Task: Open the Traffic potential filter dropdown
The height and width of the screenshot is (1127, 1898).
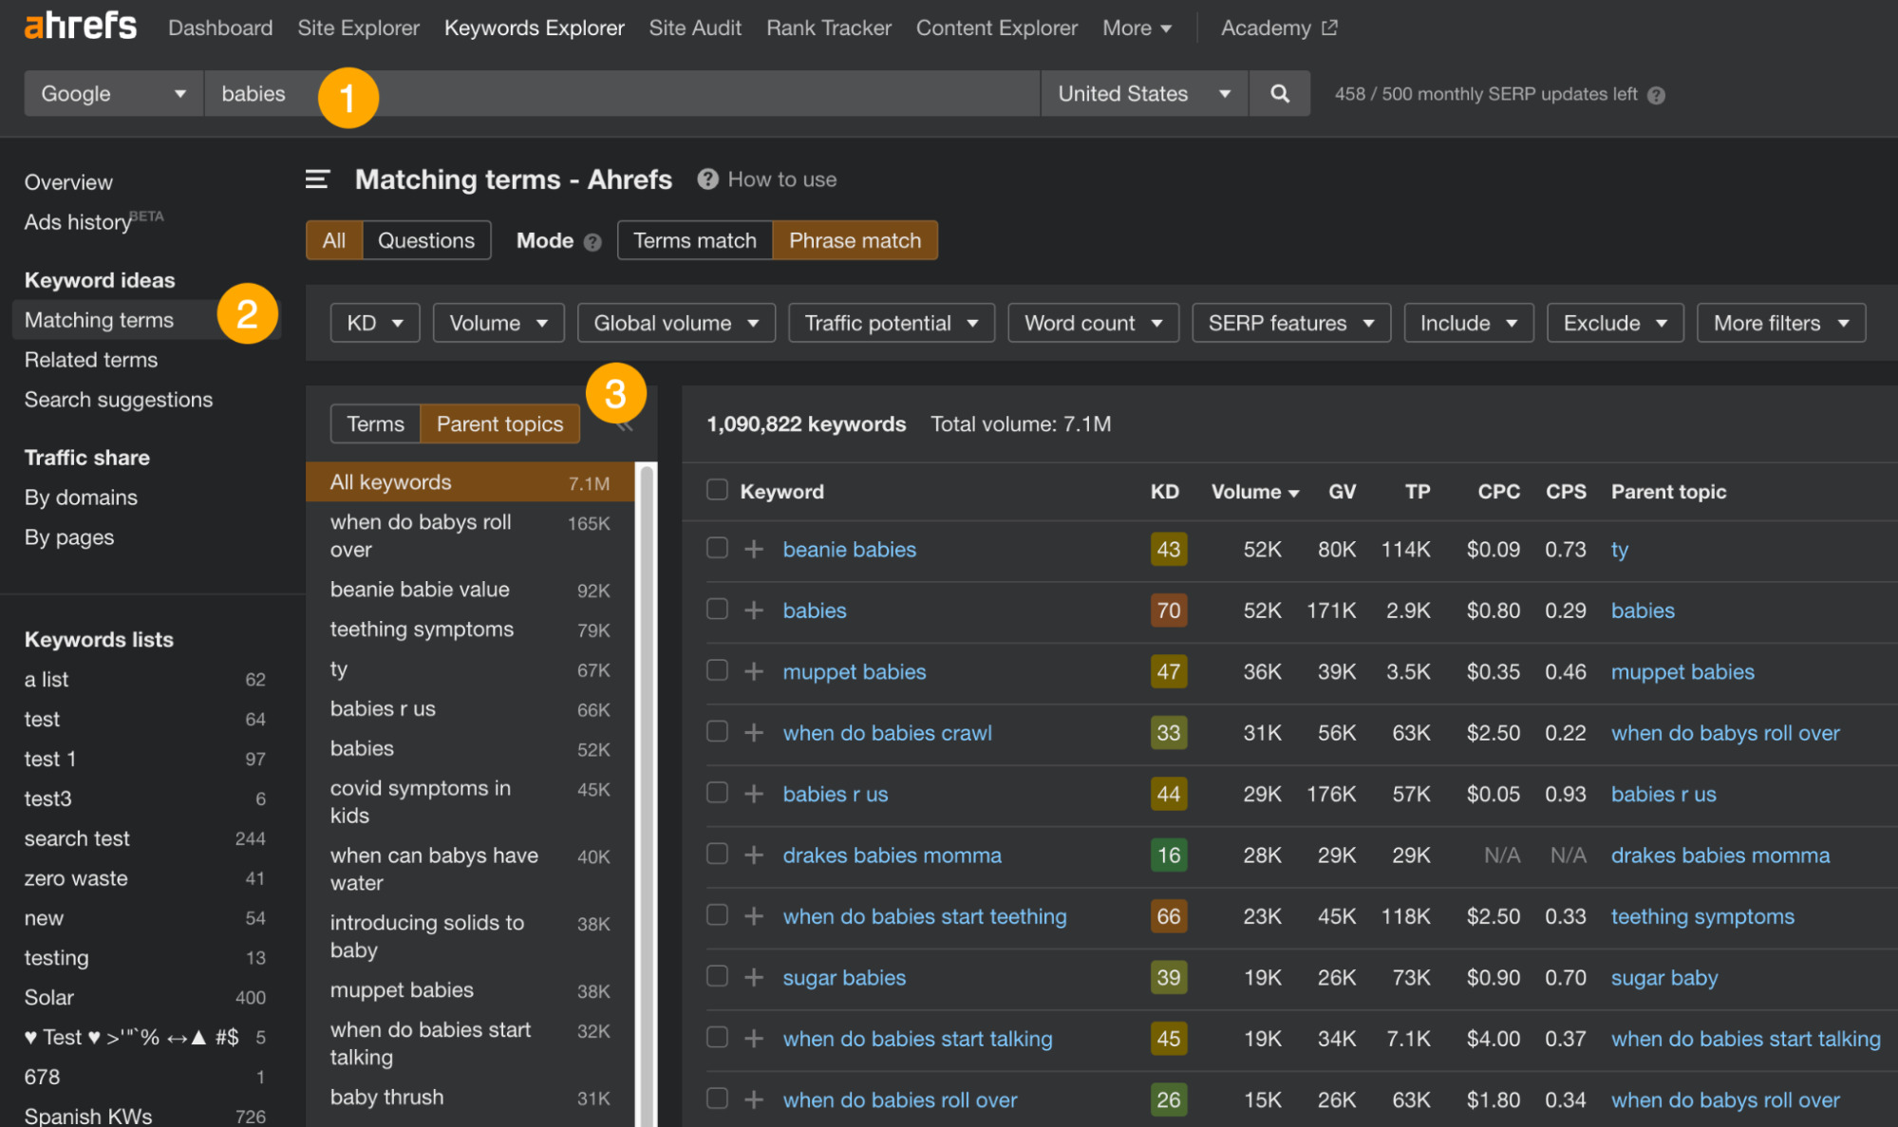Action: (892, 323)
